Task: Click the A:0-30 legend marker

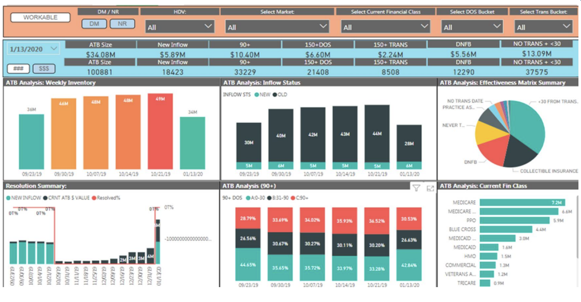Action: coord(248,198)
